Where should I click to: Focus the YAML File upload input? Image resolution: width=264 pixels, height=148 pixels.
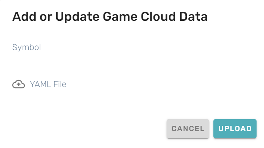pyautogui.click(x=141, y=85)
